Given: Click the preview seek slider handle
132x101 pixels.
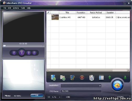Looking at the screenshot, I should (x=4, y=46).
